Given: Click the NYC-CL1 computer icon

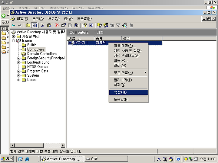Looking at the screenshot, I should 70,43.
